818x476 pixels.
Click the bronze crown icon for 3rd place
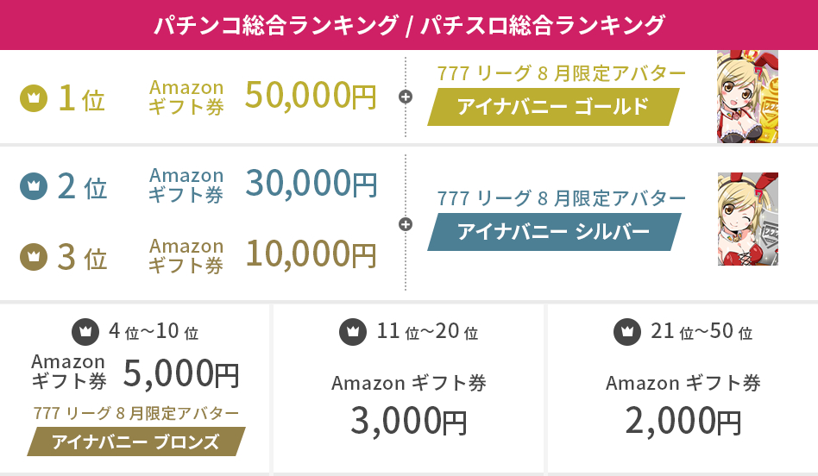tap(33, 256)
